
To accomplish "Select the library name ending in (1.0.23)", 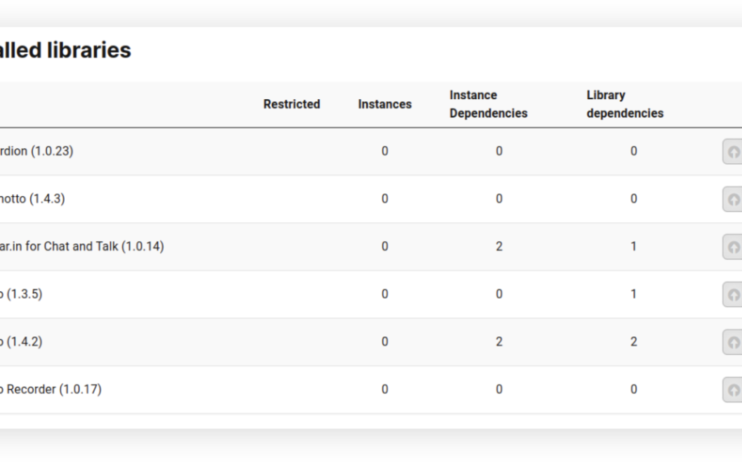I will click(x=37, y=151).
